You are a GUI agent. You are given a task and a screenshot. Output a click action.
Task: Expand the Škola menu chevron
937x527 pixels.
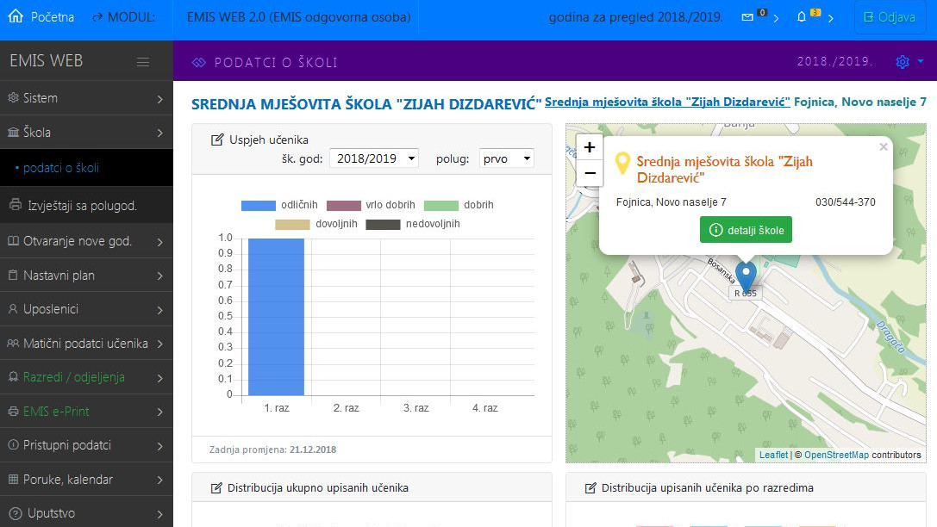(x=159, y=133)
